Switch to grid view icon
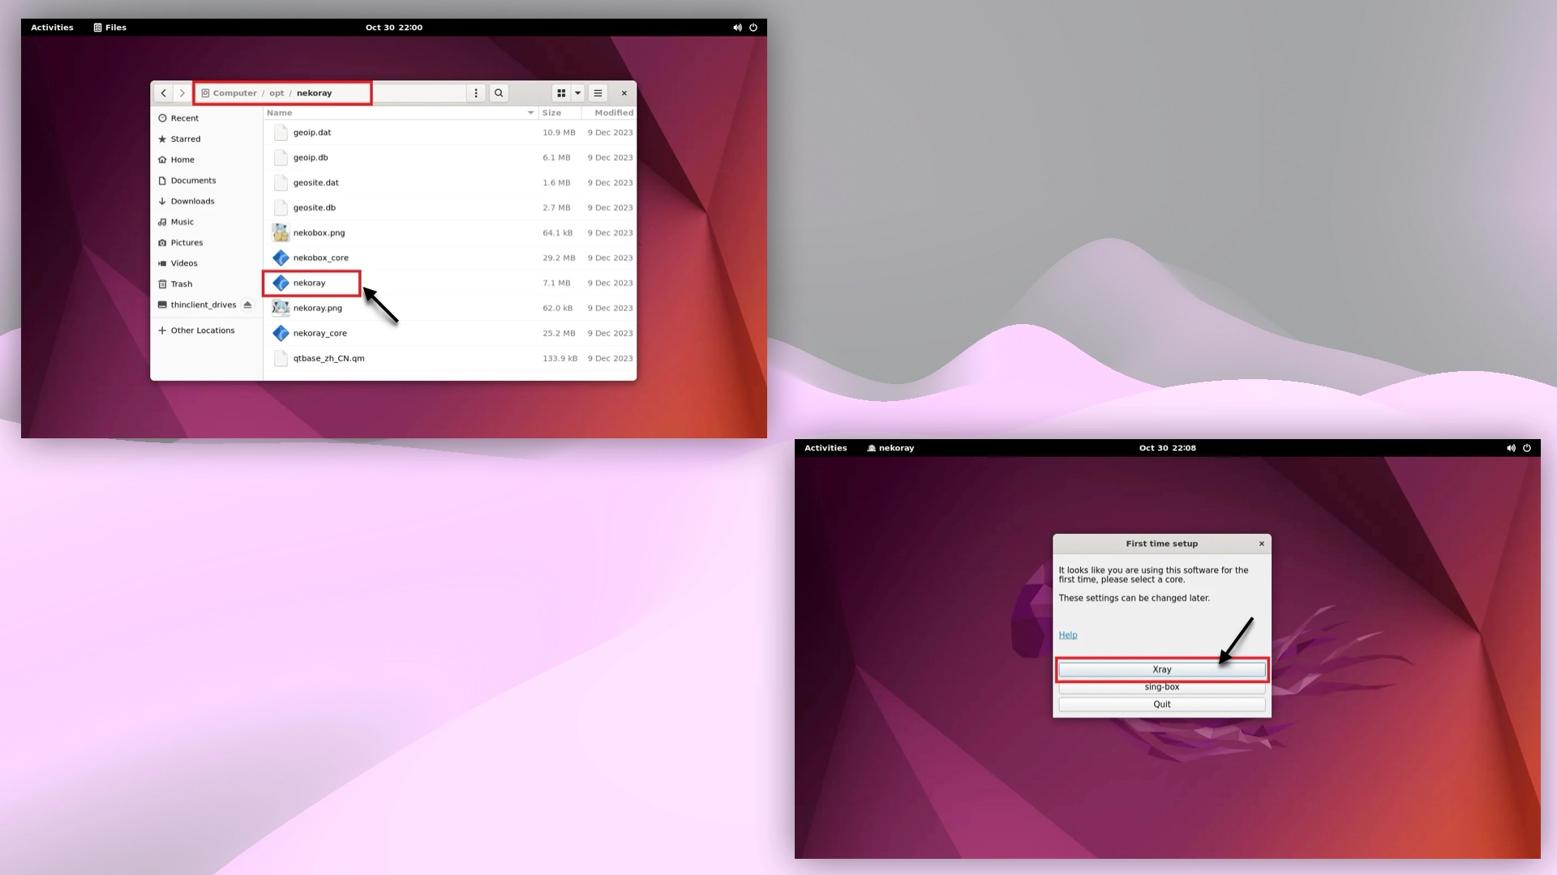 pyautogui.click(x=561, y=93)
